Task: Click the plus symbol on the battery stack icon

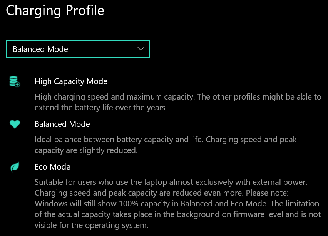Action: coord(17,85)
